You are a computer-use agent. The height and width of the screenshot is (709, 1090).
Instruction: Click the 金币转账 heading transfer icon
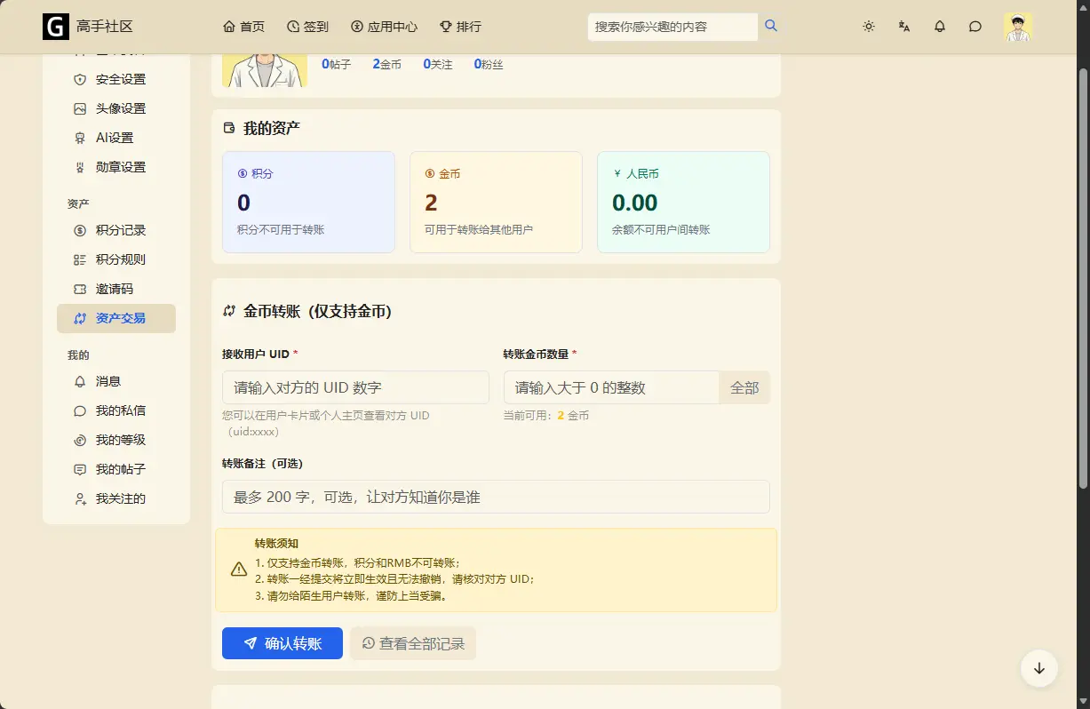(229, 312)
